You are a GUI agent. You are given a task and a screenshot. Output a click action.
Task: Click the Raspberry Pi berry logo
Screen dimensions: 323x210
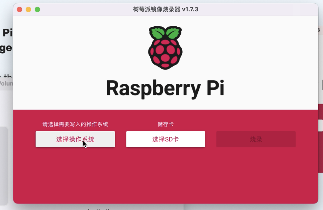point(165,48)
